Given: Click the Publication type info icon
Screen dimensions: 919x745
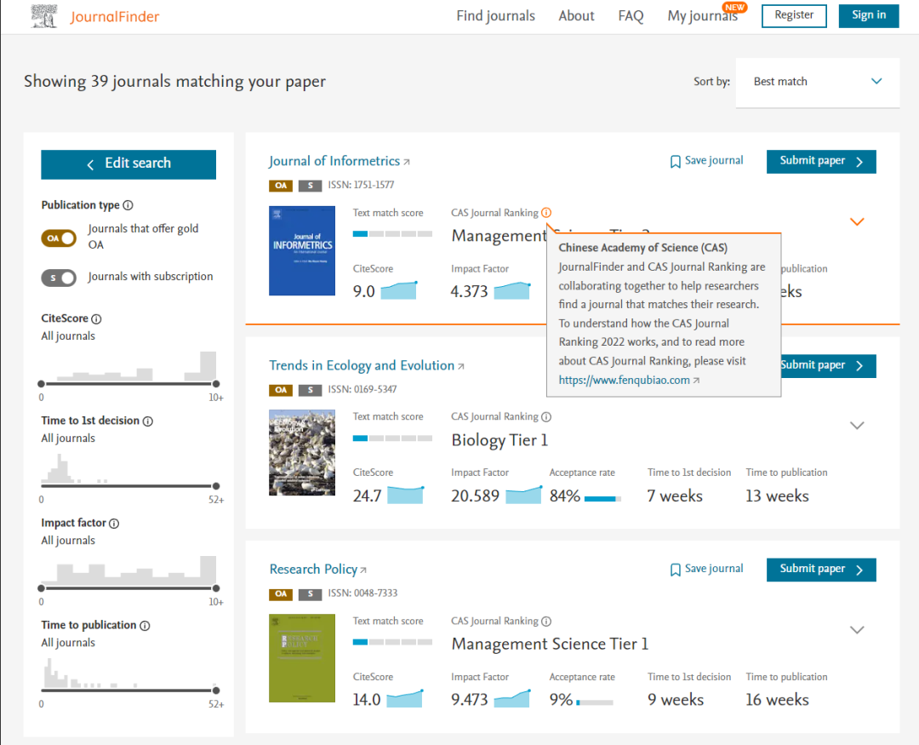Looking at the screenshot, I should tap(128, 205).
